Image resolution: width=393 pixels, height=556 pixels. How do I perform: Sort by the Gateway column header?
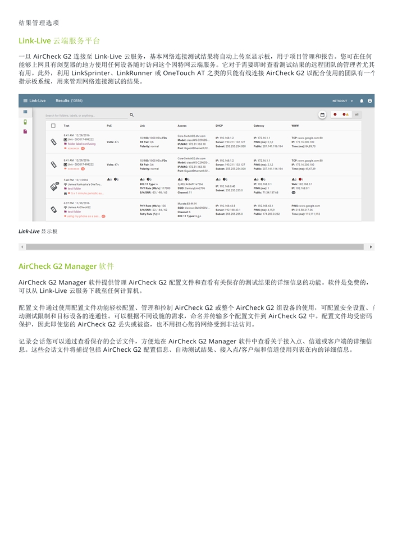(259, 126)
